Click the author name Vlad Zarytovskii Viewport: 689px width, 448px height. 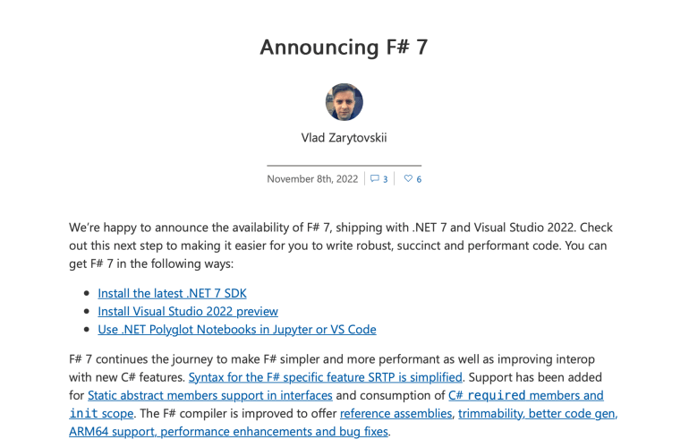click(344, 138)
